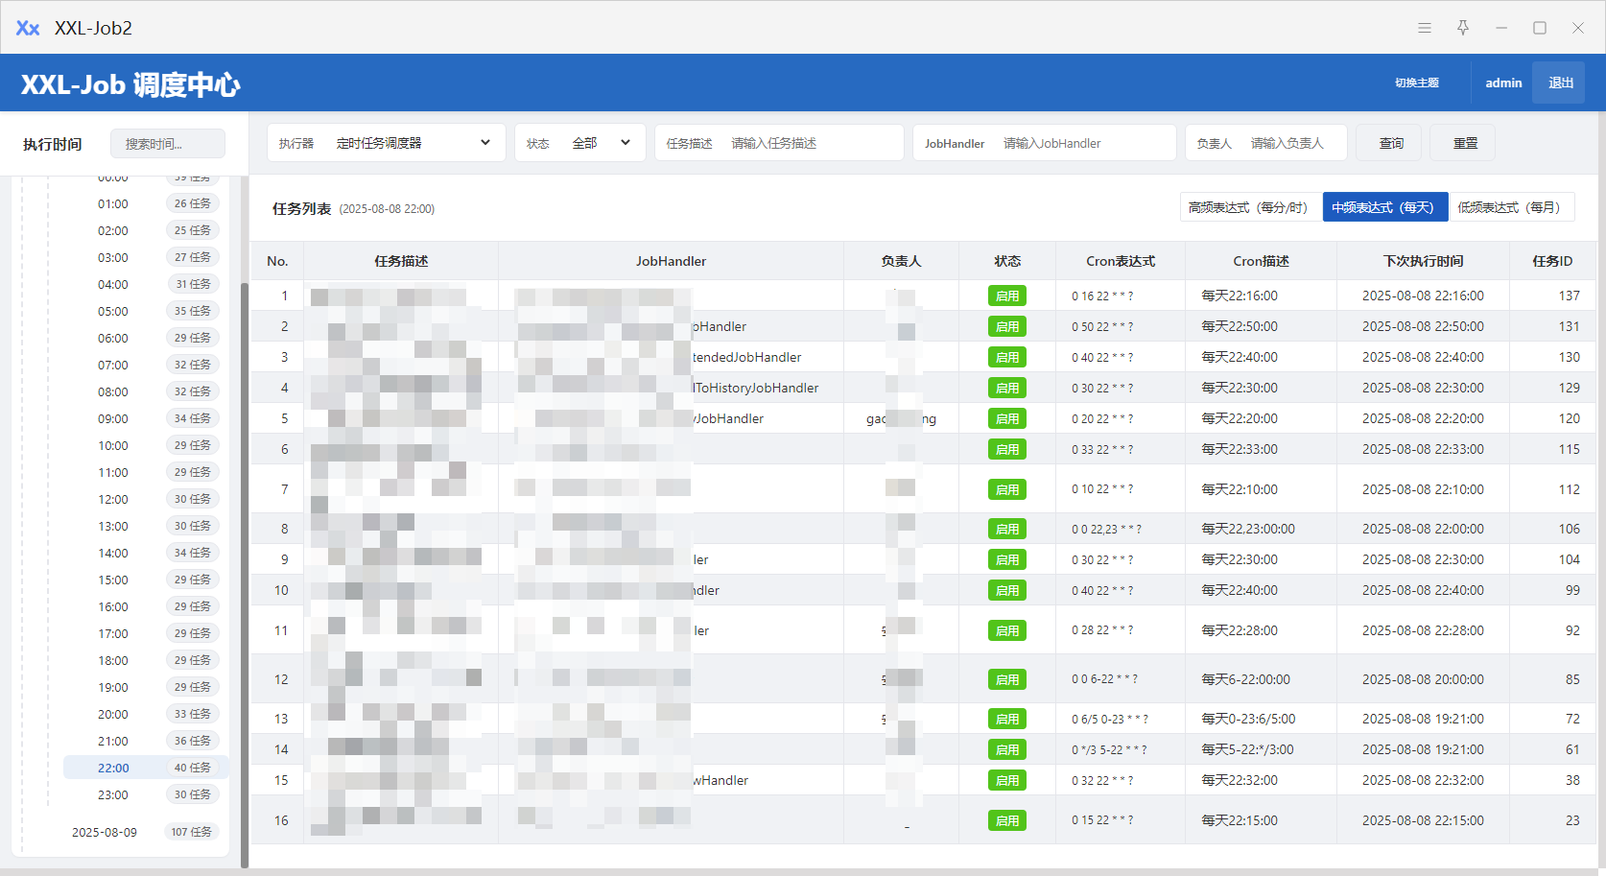Screen dimensions: 1606x876
Task: Click the sidebar vertical scrollbar
Action: coord(244,576)
